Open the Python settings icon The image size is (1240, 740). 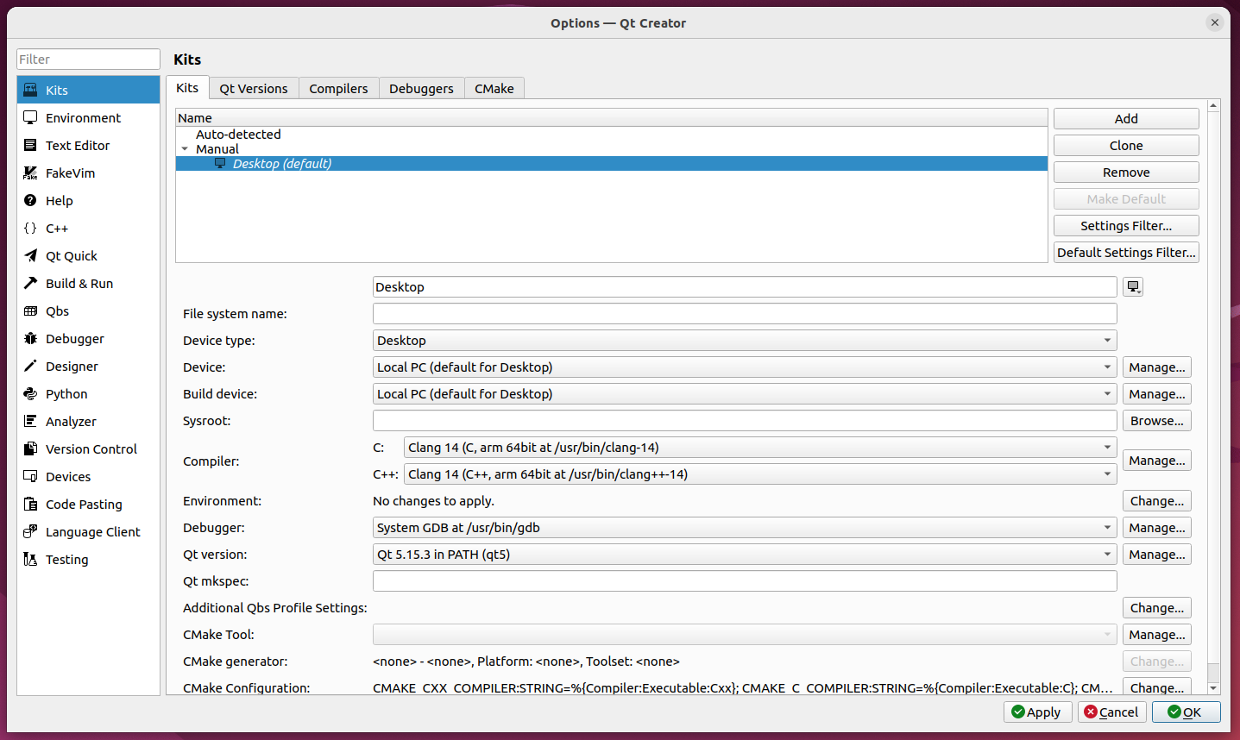point(30,393)
